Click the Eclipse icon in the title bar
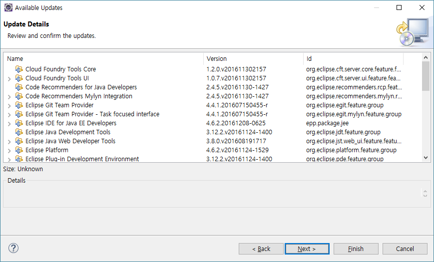Viewport: 434px width, 262px height. point(8,7)
